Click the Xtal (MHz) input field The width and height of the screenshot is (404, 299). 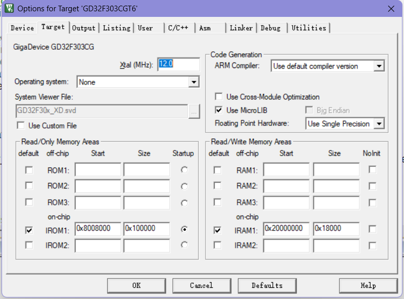(178, 64)
